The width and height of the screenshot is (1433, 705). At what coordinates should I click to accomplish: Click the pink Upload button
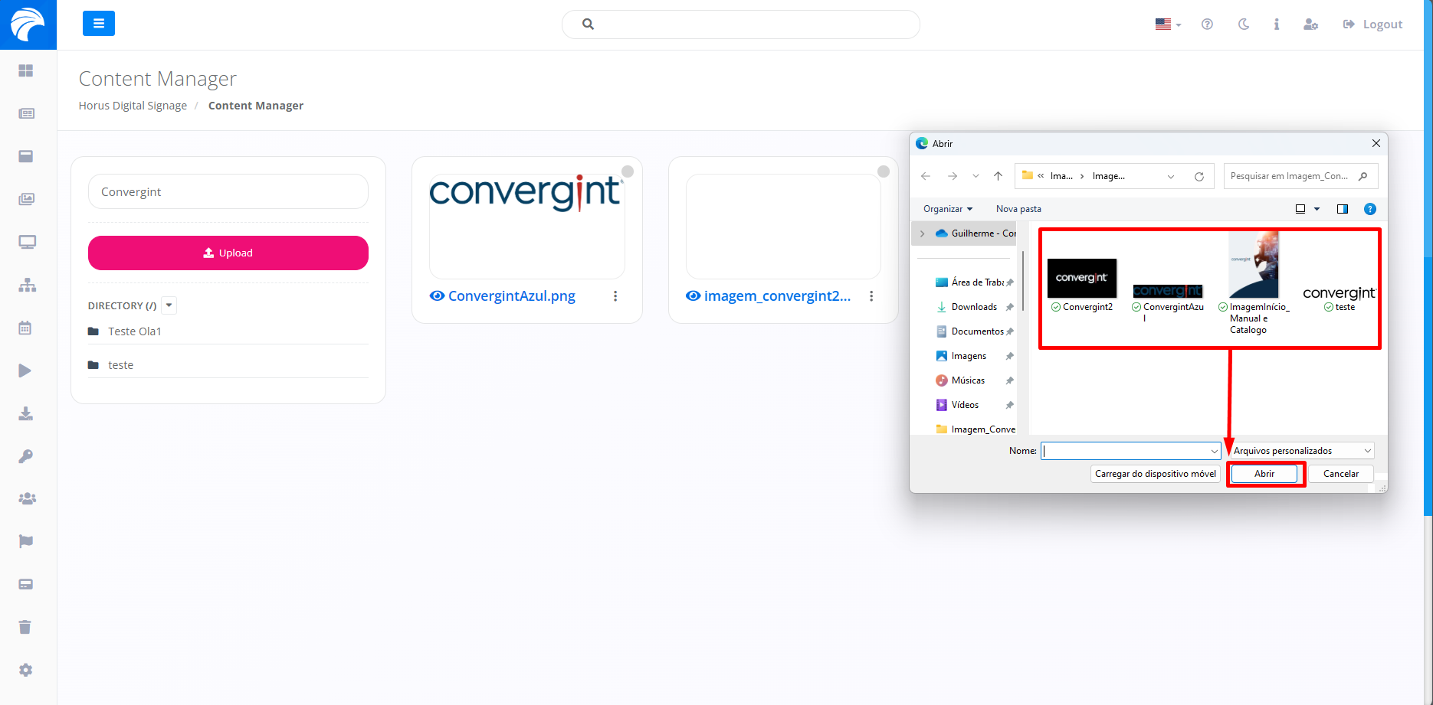pyautogui.click(x=228, y=253)
